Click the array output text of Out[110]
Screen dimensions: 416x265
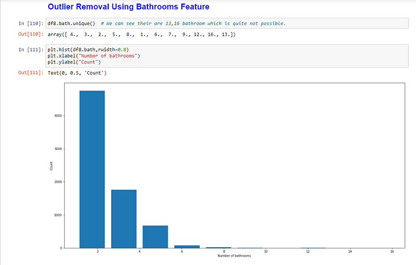click(141, 34)
